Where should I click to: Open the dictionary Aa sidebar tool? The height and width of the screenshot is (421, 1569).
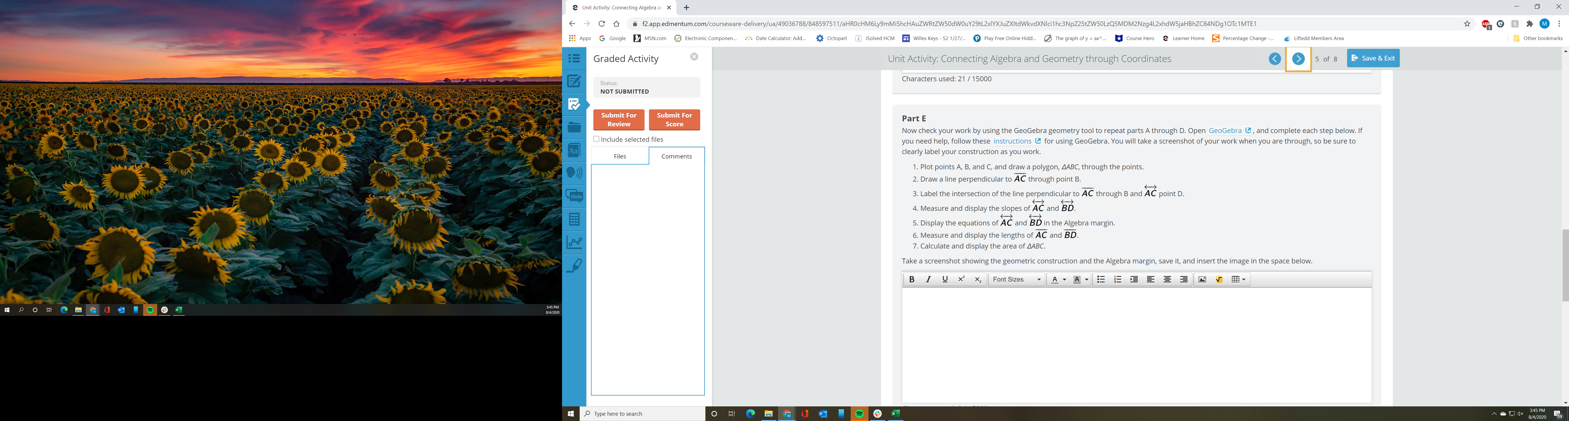coord(574,150)
